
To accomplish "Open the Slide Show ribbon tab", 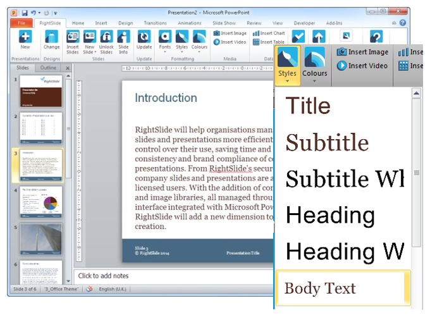I will pos(224,23).
